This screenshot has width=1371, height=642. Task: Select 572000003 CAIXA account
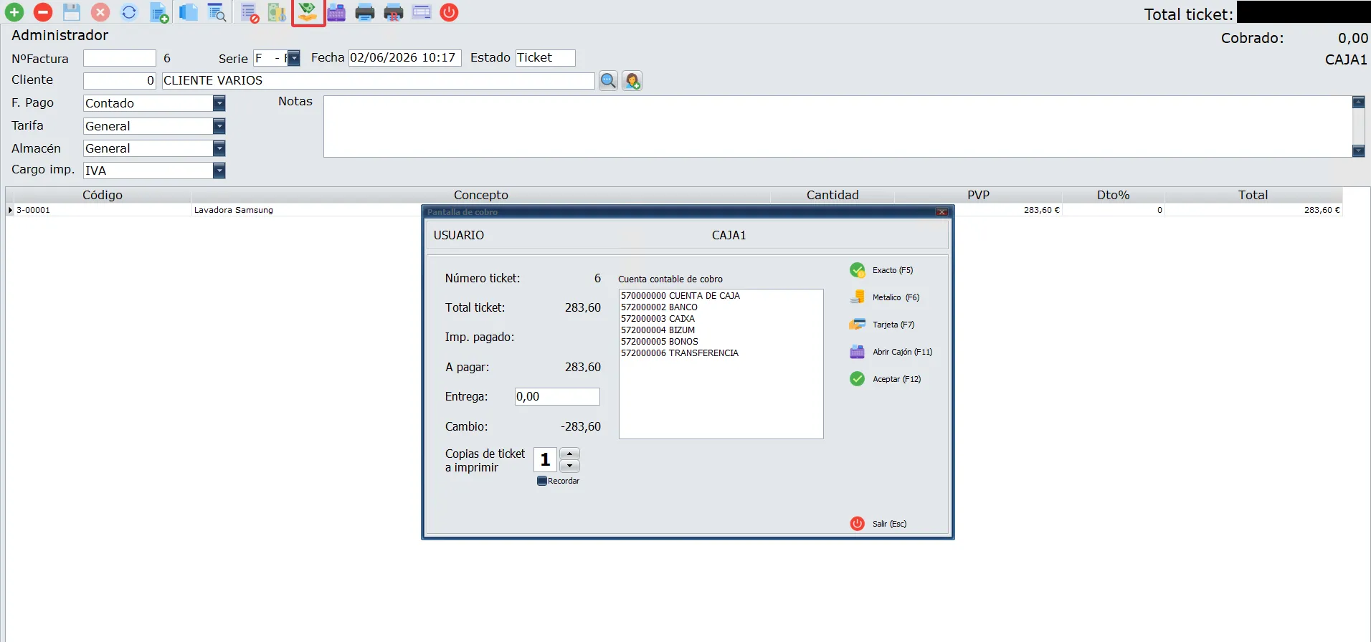tap(658, 319)
